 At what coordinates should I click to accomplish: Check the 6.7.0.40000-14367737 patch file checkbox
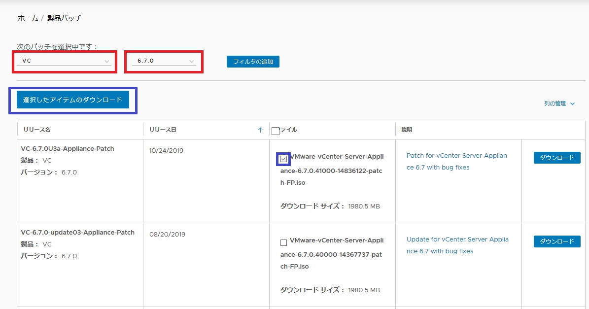(283, 243)
